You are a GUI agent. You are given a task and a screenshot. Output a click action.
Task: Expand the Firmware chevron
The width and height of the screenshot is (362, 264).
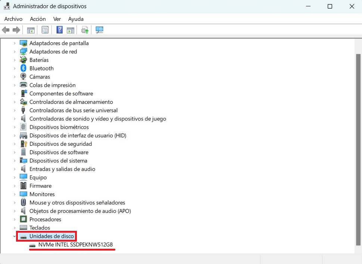pyautogui.click(x=15, y=186)
